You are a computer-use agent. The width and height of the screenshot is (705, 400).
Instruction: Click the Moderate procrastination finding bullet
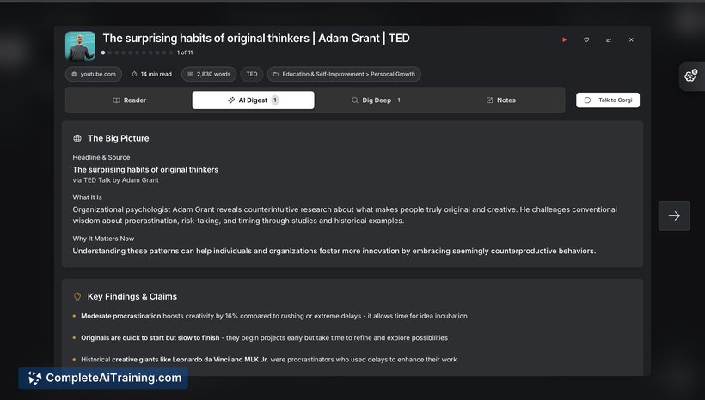point(273,316)
